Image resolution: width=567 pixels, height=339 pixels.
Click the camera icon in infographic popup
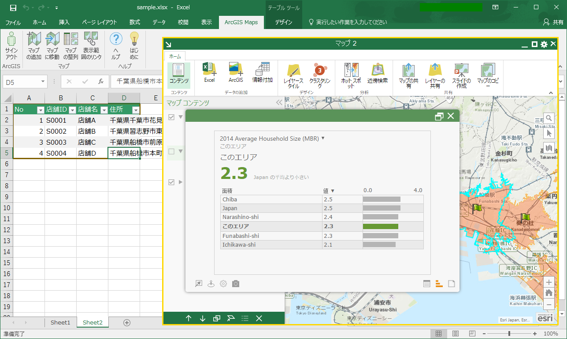(236, 284)
